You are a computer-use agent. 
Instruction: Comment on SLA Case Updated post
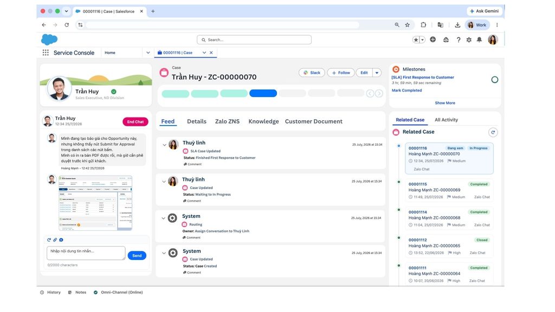[192, 164]
